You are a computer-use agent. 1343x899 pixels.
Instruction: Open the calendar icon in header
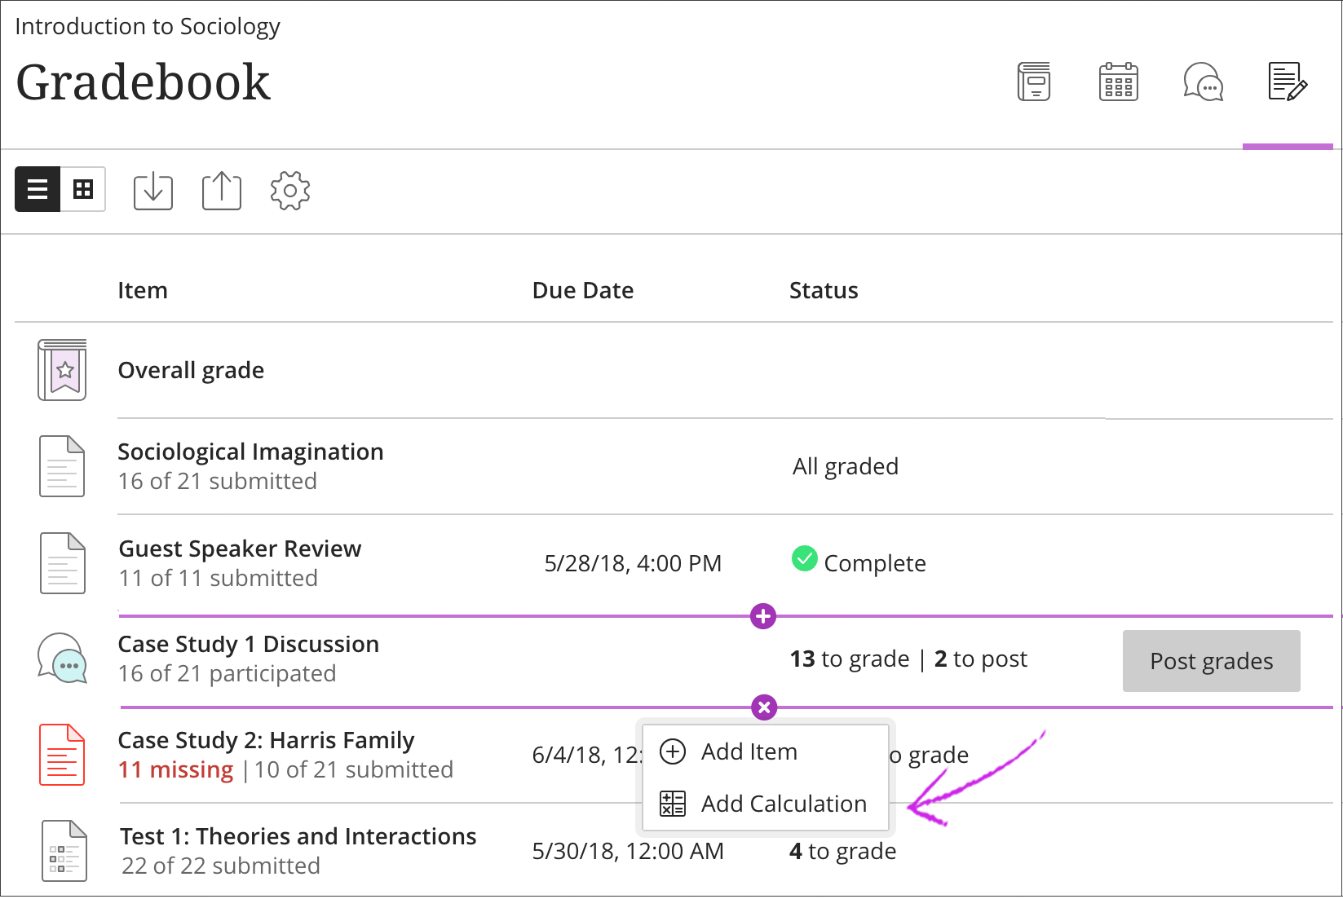(1119, 82)
